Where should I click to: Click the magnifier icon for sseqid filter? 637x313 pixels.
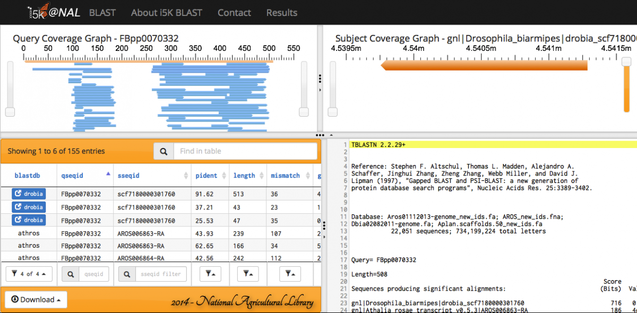click(126, 274)
